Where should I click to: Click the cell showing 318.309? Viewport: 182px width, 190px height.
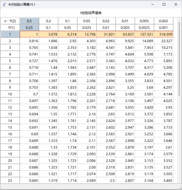[x=164, y=34]
